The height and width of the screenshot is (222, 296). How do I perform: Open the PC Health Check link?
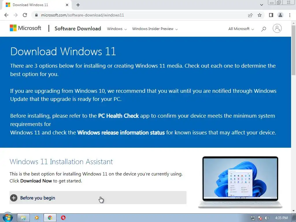[x=118, y=116]
